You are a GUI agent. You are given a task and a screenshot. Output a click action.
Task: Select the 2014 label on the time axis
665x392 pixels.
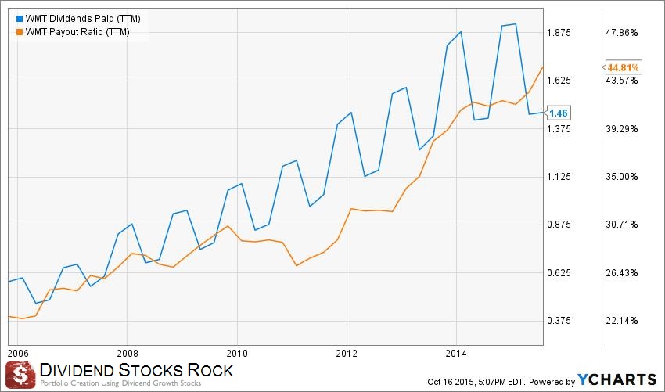pos(455,352)
